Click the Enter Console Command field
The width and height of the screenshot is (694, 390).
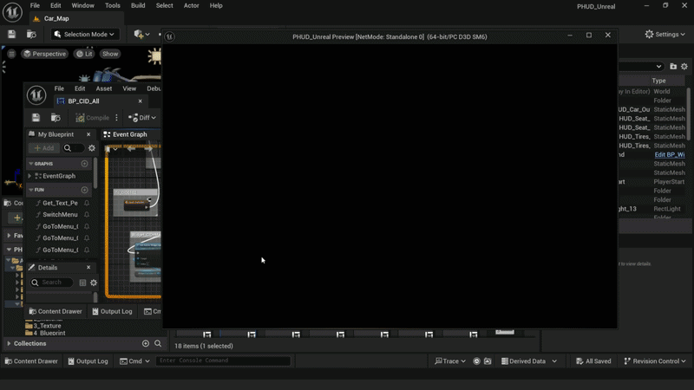pyautogui.click(x=223, y=361)
